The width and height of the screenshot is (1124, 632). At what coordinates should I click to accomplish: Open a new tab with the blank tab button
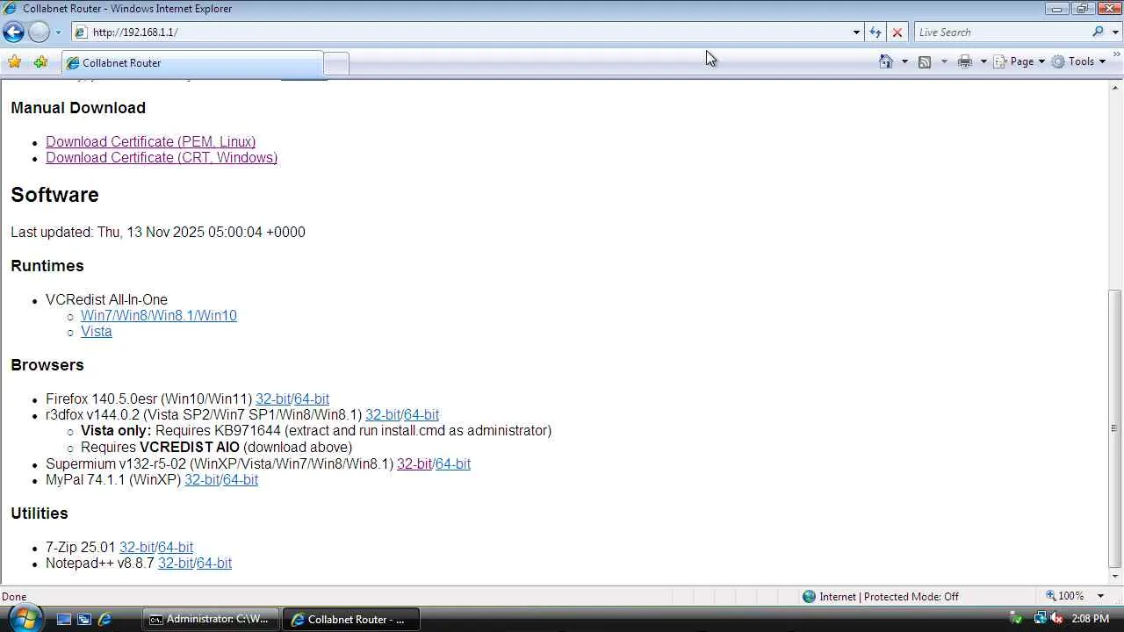336,63
